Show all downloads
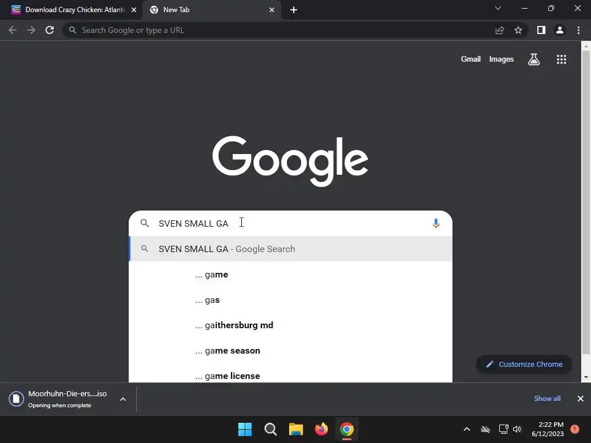The height and width of the screenshot is (443, 591). click(x=547, y=399)
